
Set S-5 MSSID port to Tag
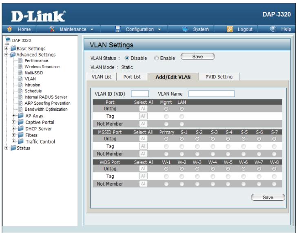244,146
